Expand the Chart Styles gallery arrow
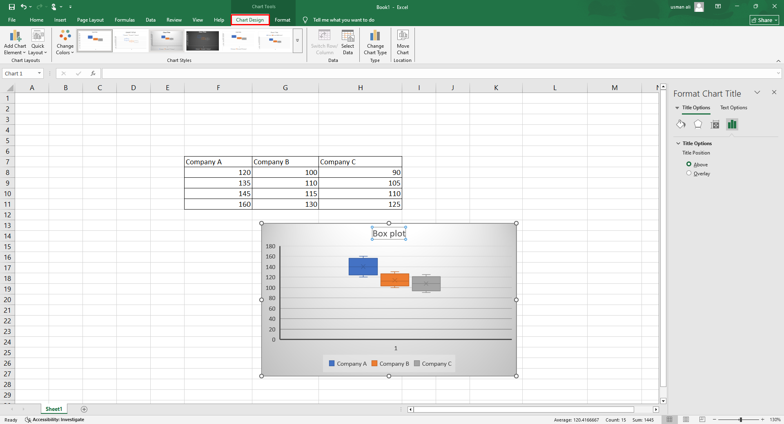Viewport: 784px width, 424px height. [x=298, y=41]
